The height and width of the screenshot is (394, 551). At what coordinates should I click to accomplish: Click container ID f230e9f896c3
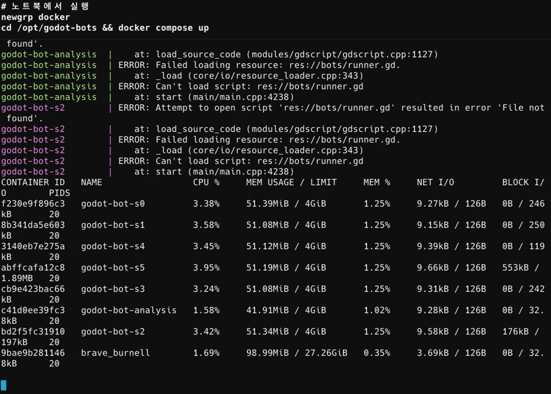tap(33, 203)
